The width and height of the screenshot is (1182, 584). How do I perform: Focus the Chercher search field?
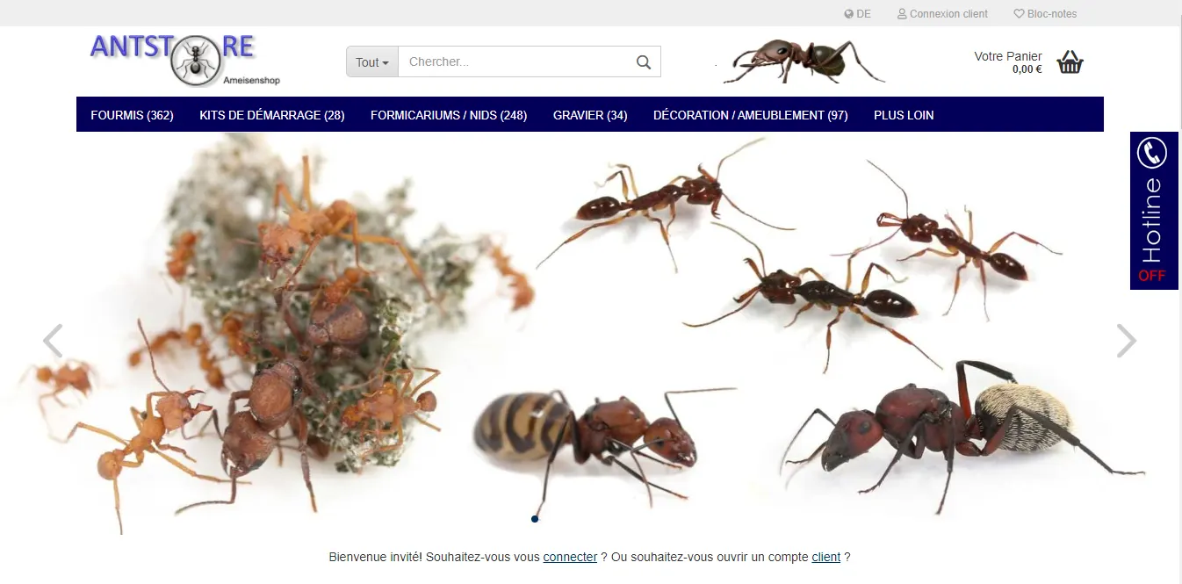[x=516, y=62]
